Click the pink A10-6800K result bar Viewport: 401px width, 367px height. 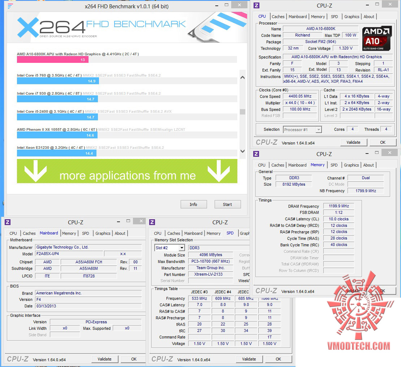tap(53, 60)
